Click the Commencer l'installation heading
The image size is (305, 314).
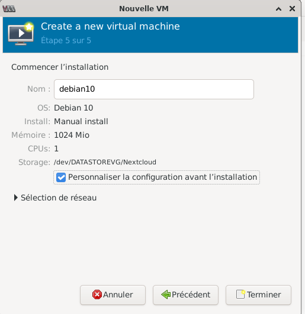60,67
